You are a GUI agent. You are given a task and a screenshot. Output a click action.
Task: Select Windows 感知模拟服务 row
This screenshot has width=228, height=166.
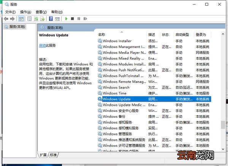tap(154, 128)
